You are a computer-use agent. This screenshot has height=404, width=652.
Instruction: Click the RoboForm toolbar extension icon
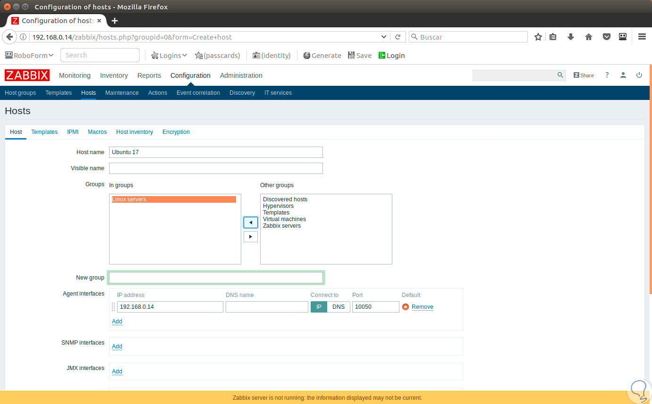coord(623,37)
